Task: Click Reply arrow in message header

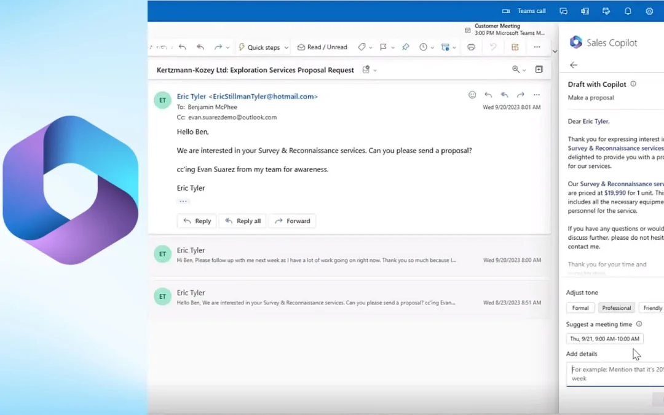Action: (x=488, y=95)
